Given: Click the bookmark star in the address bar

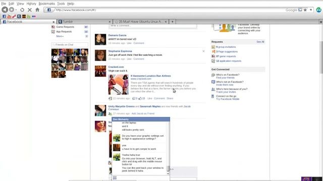Looking at the screenshot, I should click(x=305, y=10).
